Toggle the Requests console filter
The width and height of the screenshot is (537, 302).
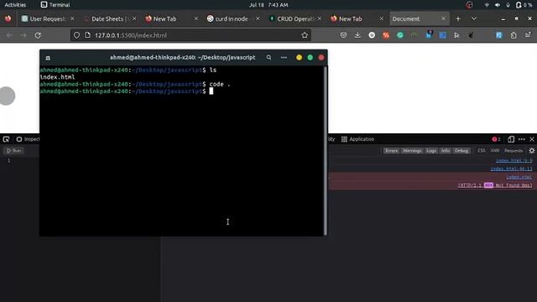click(514, 151)
